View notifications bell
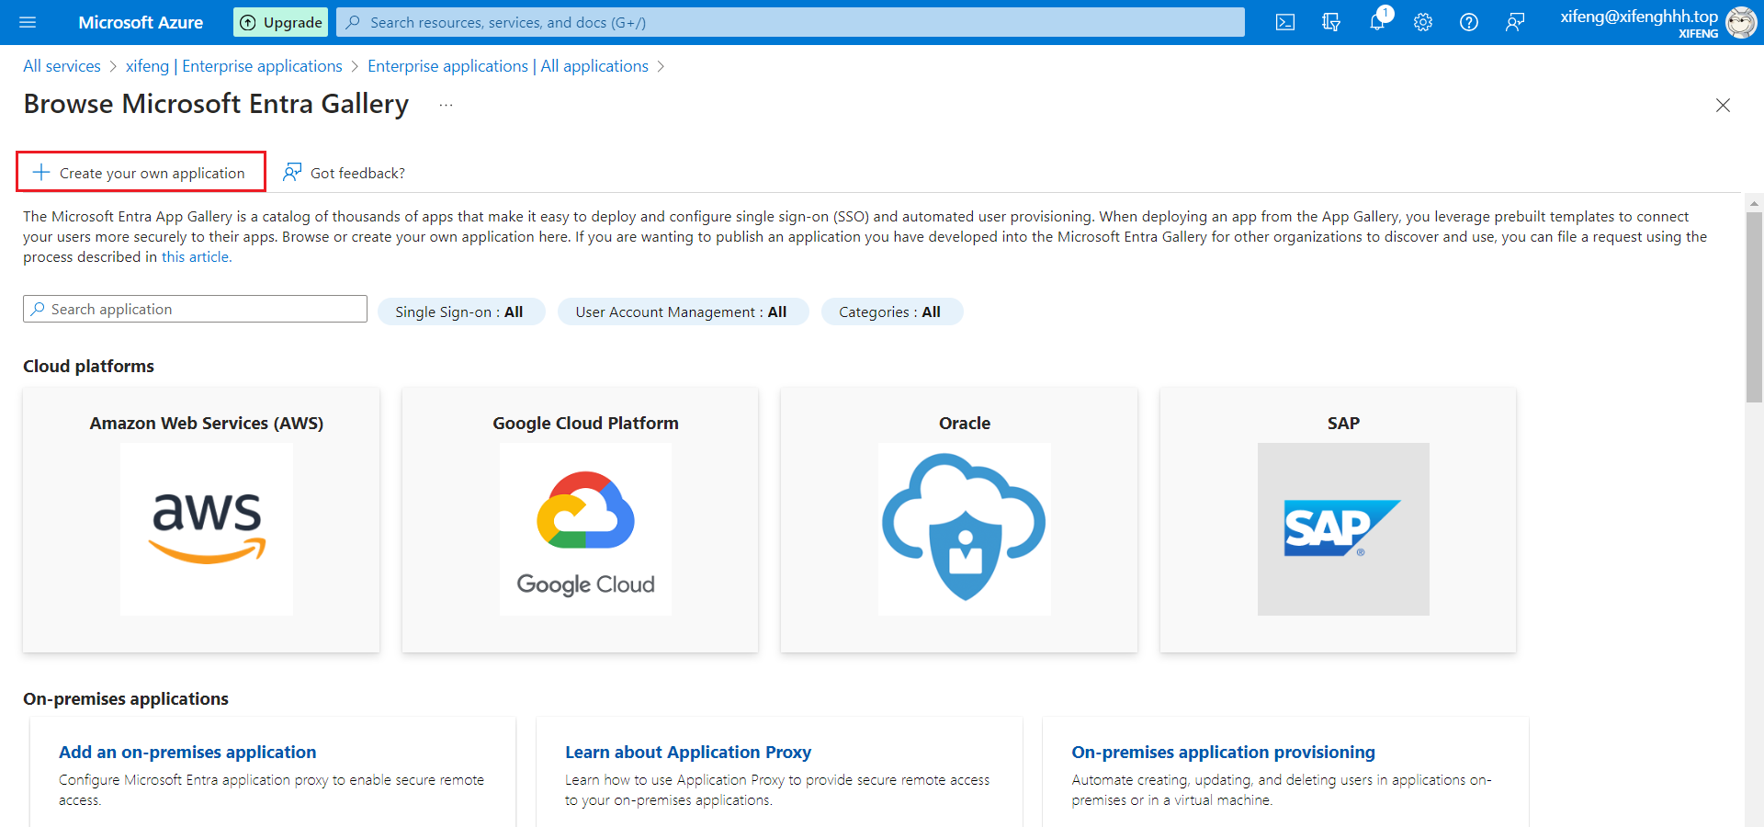The width and height of the screenshot is (1764, 827). pos(1377,22)
